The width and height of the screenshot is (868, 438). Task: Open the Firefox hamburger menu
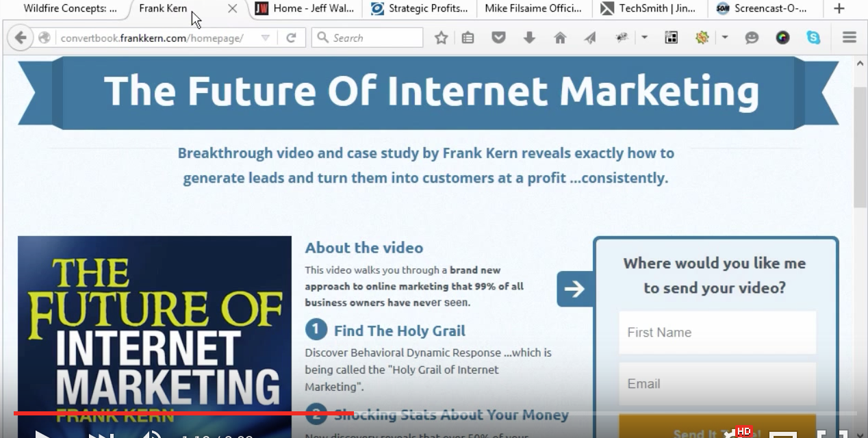click(849, 38)
